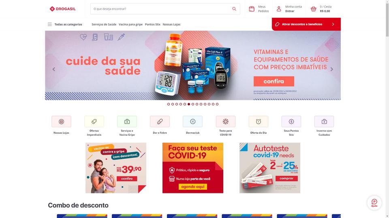Select the last carousel dot indicator
This screenshot has width=389, height=218.
pos(217,104)
